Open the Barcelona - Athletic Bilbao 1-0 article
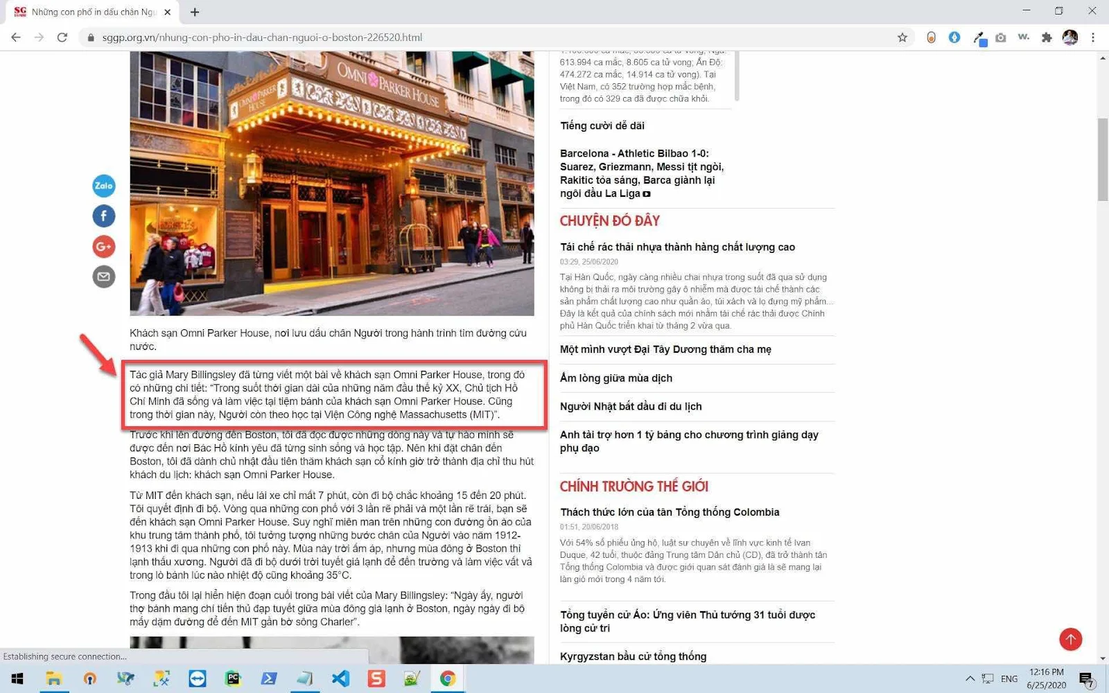This screenshot has height=693, width=1109. (x=642, y=173)
